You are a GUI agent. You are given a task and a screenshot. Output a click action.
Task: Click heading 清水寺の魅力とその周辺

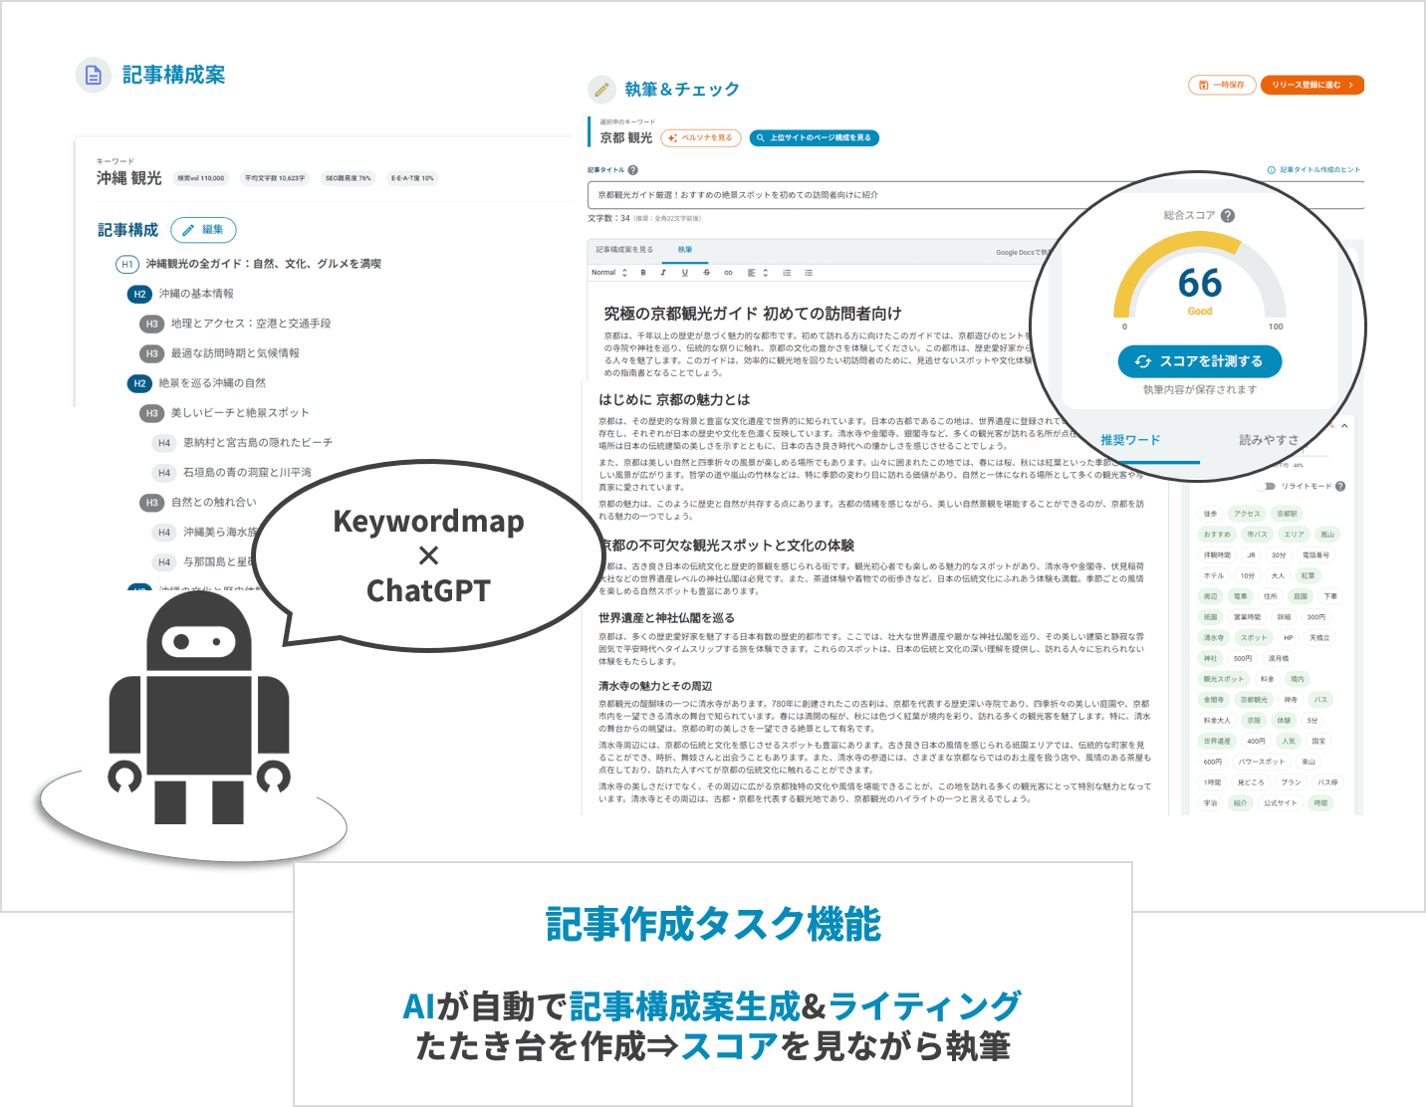tap(655, 687)
